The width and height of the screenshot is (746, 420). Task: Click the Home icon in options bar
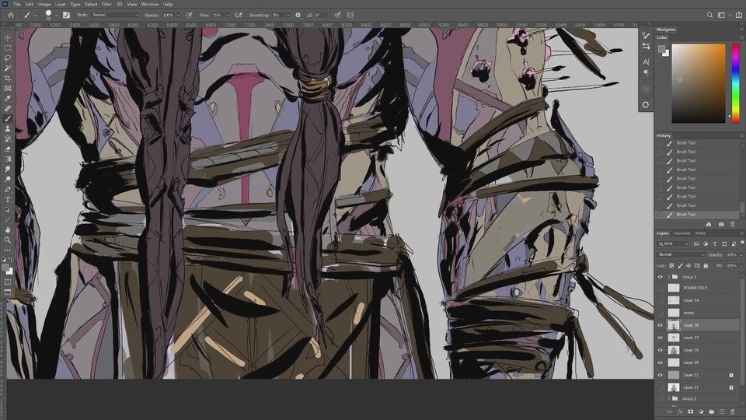pos(10,15)
